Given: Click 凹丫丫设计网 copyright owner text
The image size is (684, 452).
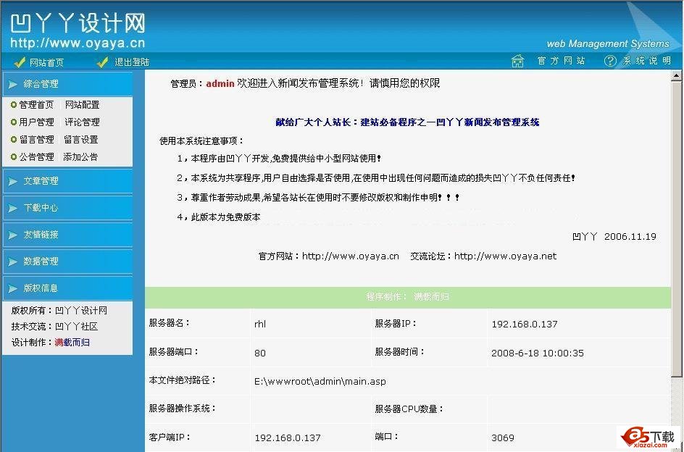Looking at the screenshot, I should [81, 311].
